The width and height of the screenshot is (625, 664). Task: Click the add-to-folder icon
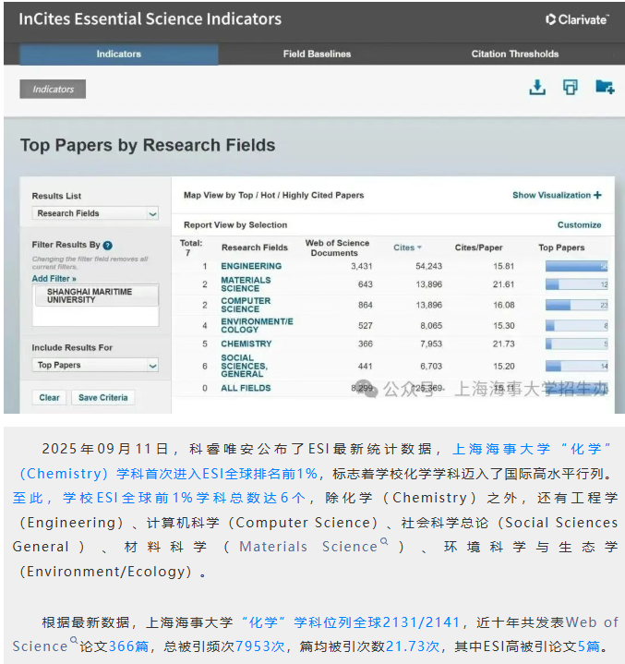click(x=604, y=88)
